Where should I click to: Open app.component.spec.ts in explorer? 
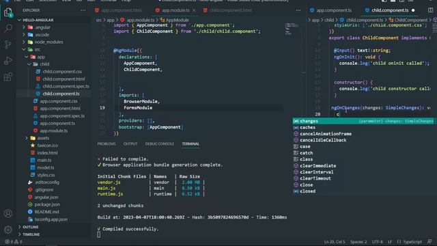[62, 115]
